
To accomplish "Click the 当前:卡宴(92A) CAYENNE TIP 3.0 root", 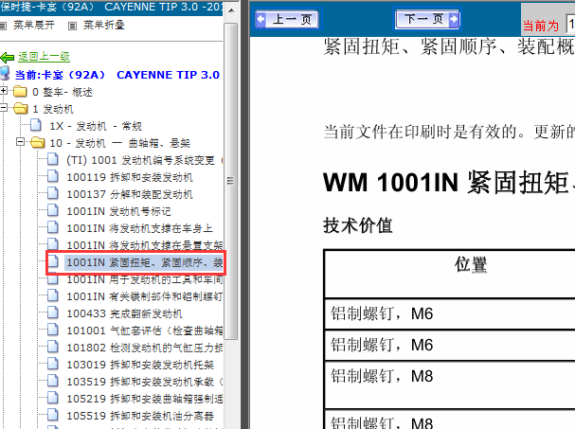I will click(117, 75).
